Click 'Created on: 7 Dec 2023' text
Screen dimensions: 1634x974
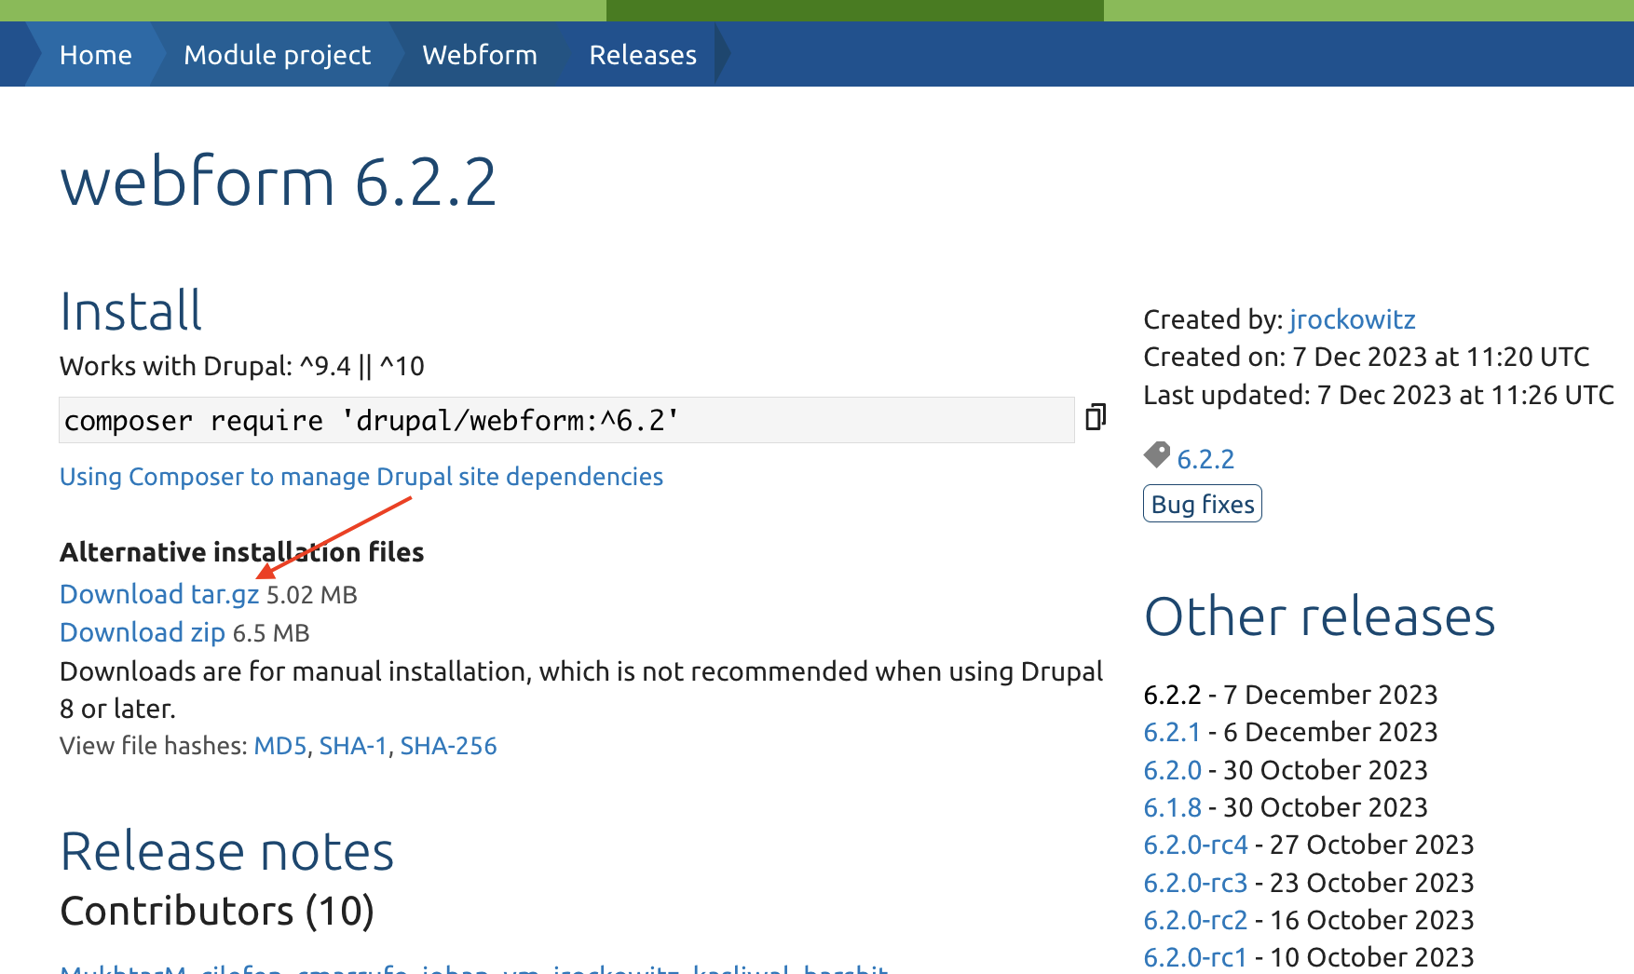[x=1367, y=357]
